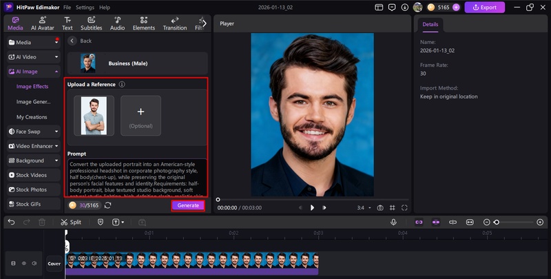The image size is (551, 279).
Task: Show more tool tabs with right arrow
Action: [x=205, y=23]
